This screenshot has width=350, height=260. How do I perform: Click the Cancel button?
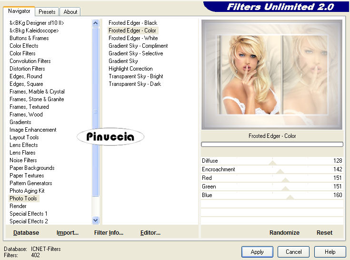[293, 252]
